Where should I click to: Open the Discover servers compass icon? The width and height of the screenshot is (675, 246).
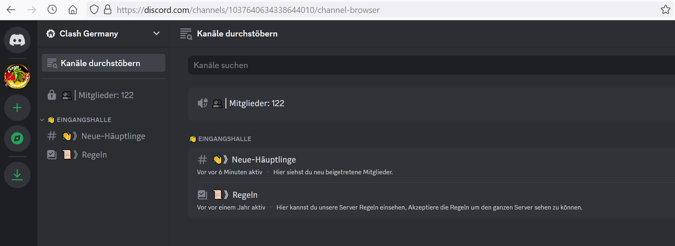pos(17,139)
